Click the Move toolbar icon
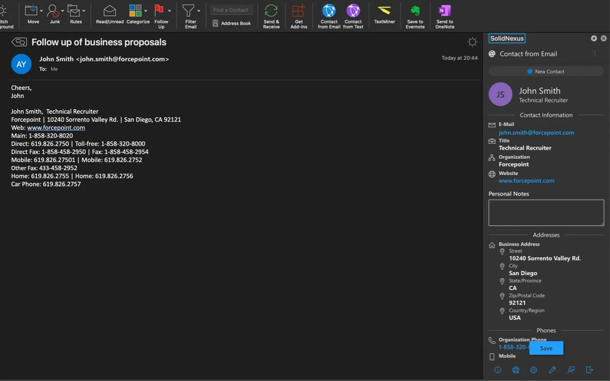Screen dimensions: 610x381 31,10
